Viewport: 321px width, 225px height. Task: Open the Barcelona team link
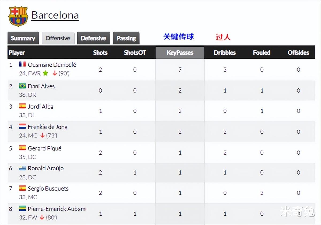[x=55, y=15]
